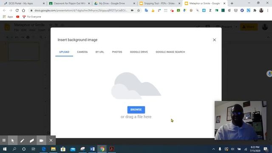This screenshot has height=153, width=272.
Task: Go back in browser history
Action: coord(5,10)
